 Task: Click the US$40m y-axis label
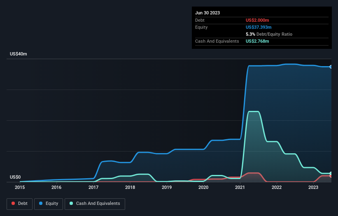coord(19,54)
